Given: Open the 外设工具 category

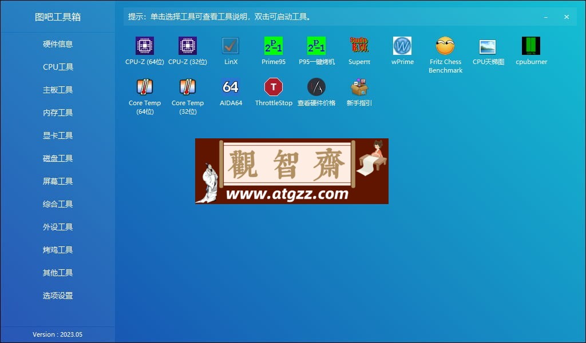Looking at the screenshot, I should (x=58, y=227).
